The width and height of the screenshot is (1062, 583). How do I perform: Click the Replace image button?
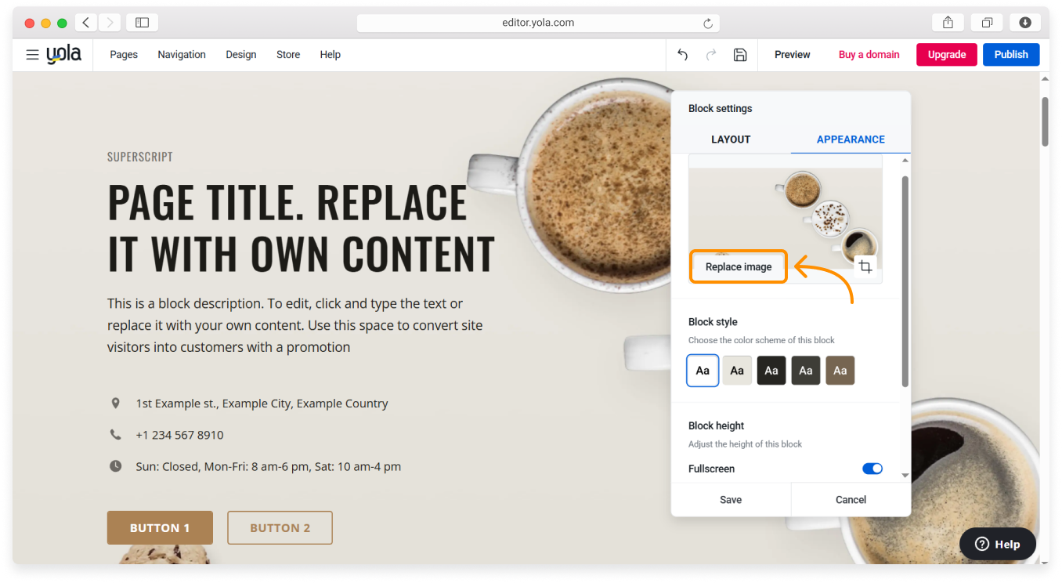[x=739, y=267]
